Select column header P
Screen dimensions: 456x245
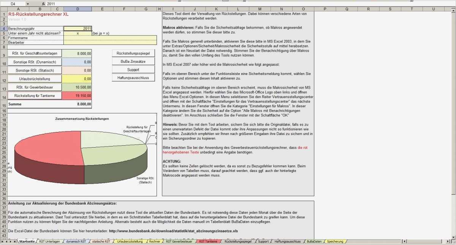click(x=326, y=9)
